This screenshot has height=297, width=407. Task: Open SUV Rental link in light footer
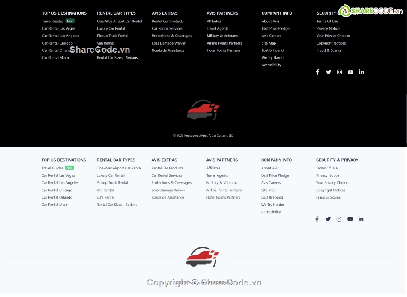(x=105, y=197)
